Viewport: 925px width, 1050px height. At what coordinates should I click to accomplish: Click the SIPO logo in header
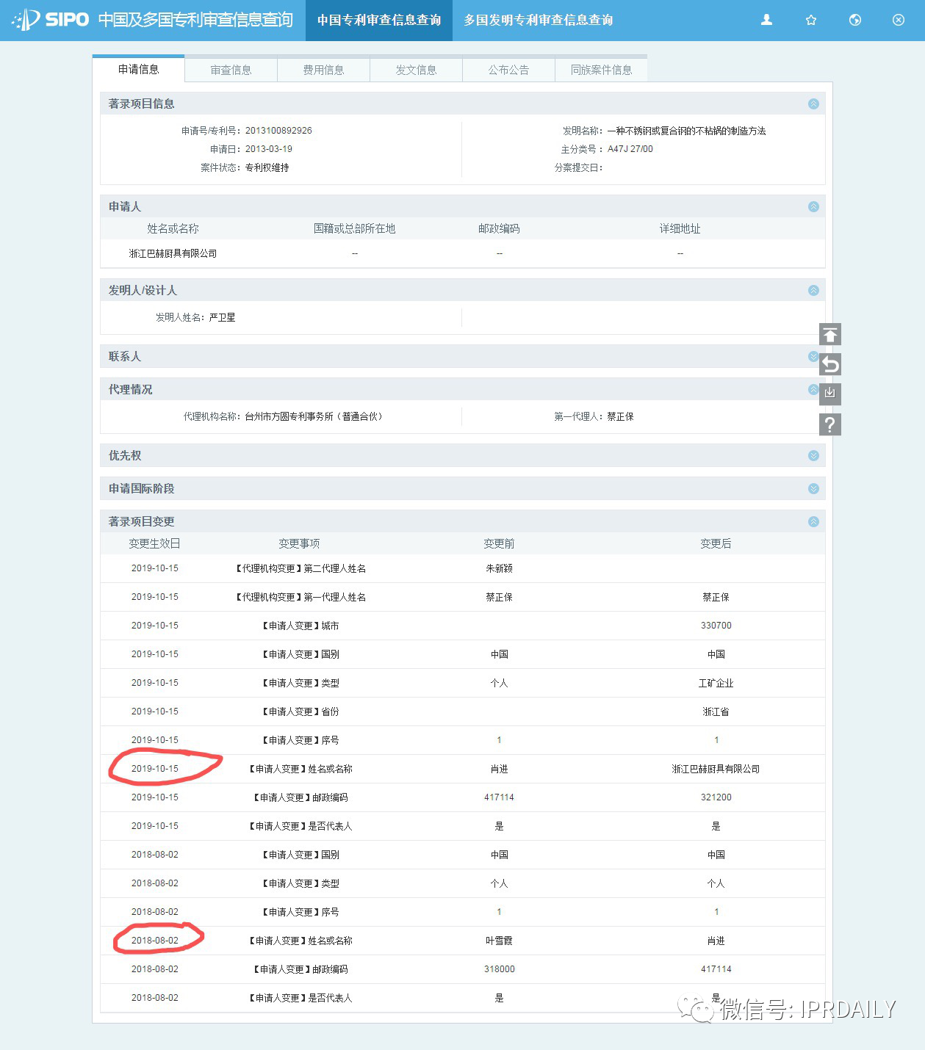pyautogui.click(x=50, y=20)
